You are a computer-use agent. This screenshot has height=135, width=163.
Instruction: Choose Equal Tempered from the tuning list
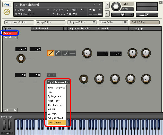point(56,88)
